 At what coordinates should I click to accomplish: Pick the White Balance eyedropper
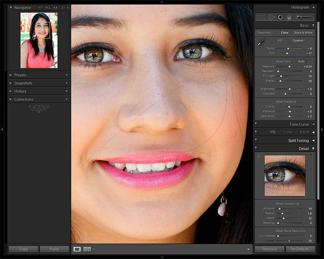[x=261, y=41]
